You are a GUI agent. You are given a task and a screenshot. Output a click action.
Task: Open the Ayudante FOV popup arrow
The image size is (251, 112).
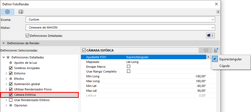click(x=208, y=57)
